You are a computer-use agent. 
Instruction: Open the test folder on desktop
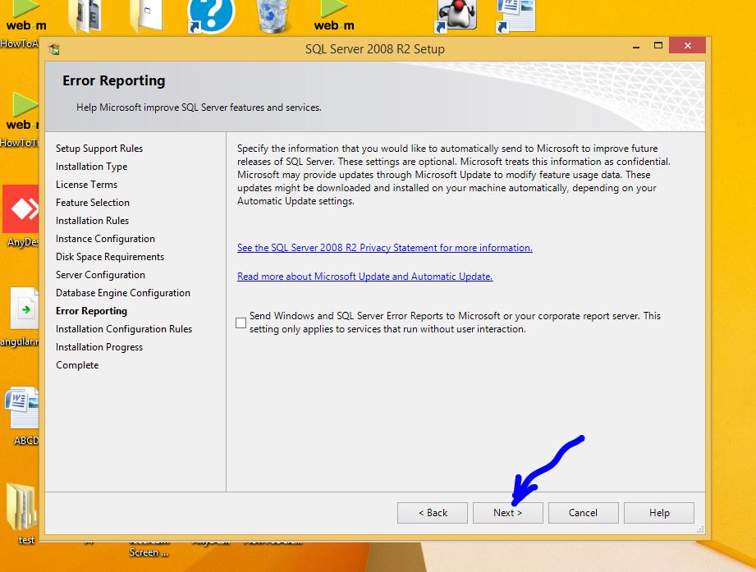coord(22,509)
